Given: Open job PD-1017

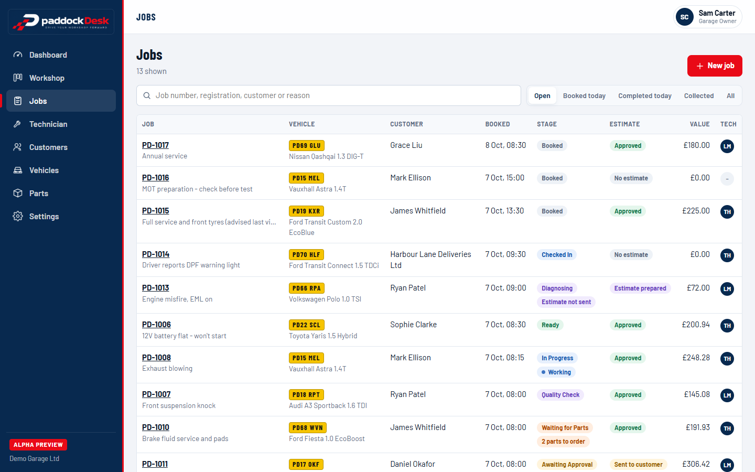Looking at the screenshot, I should pos(155,145).
